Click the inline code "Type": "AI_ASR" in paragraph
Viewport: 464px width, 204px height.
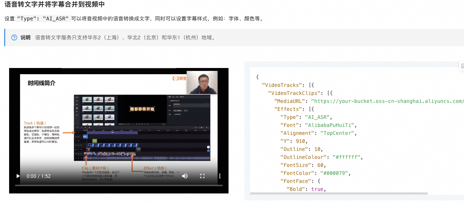point(43,19)
